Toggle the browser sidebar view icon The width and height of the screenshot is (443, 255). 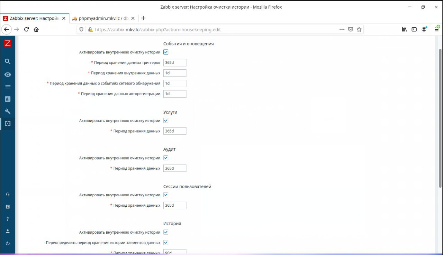(414, 30)
